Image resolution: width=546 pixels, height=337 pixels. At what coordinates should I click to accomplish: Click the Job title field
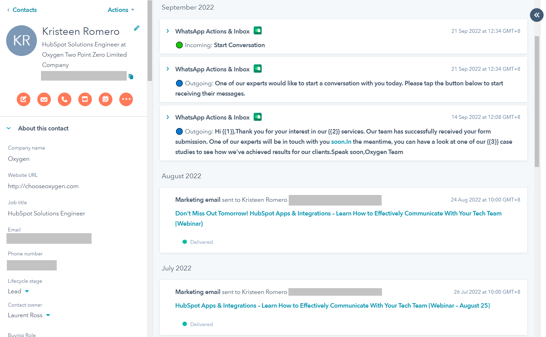pos(46,213)
